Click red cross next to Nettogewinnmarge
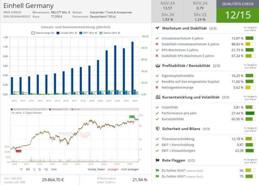Screen dimensions: 259x185 coord(157,87)
